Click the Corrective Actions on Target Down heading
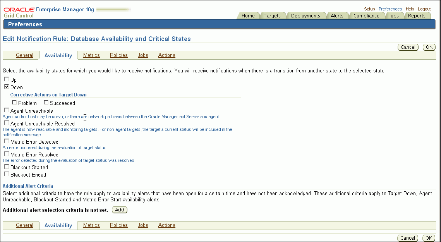 48,95
